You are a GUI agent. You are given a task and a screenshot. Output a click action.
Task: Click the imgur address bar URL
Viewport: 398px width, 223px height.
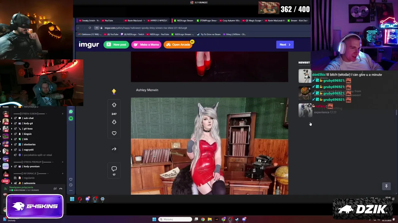point(146,28)
